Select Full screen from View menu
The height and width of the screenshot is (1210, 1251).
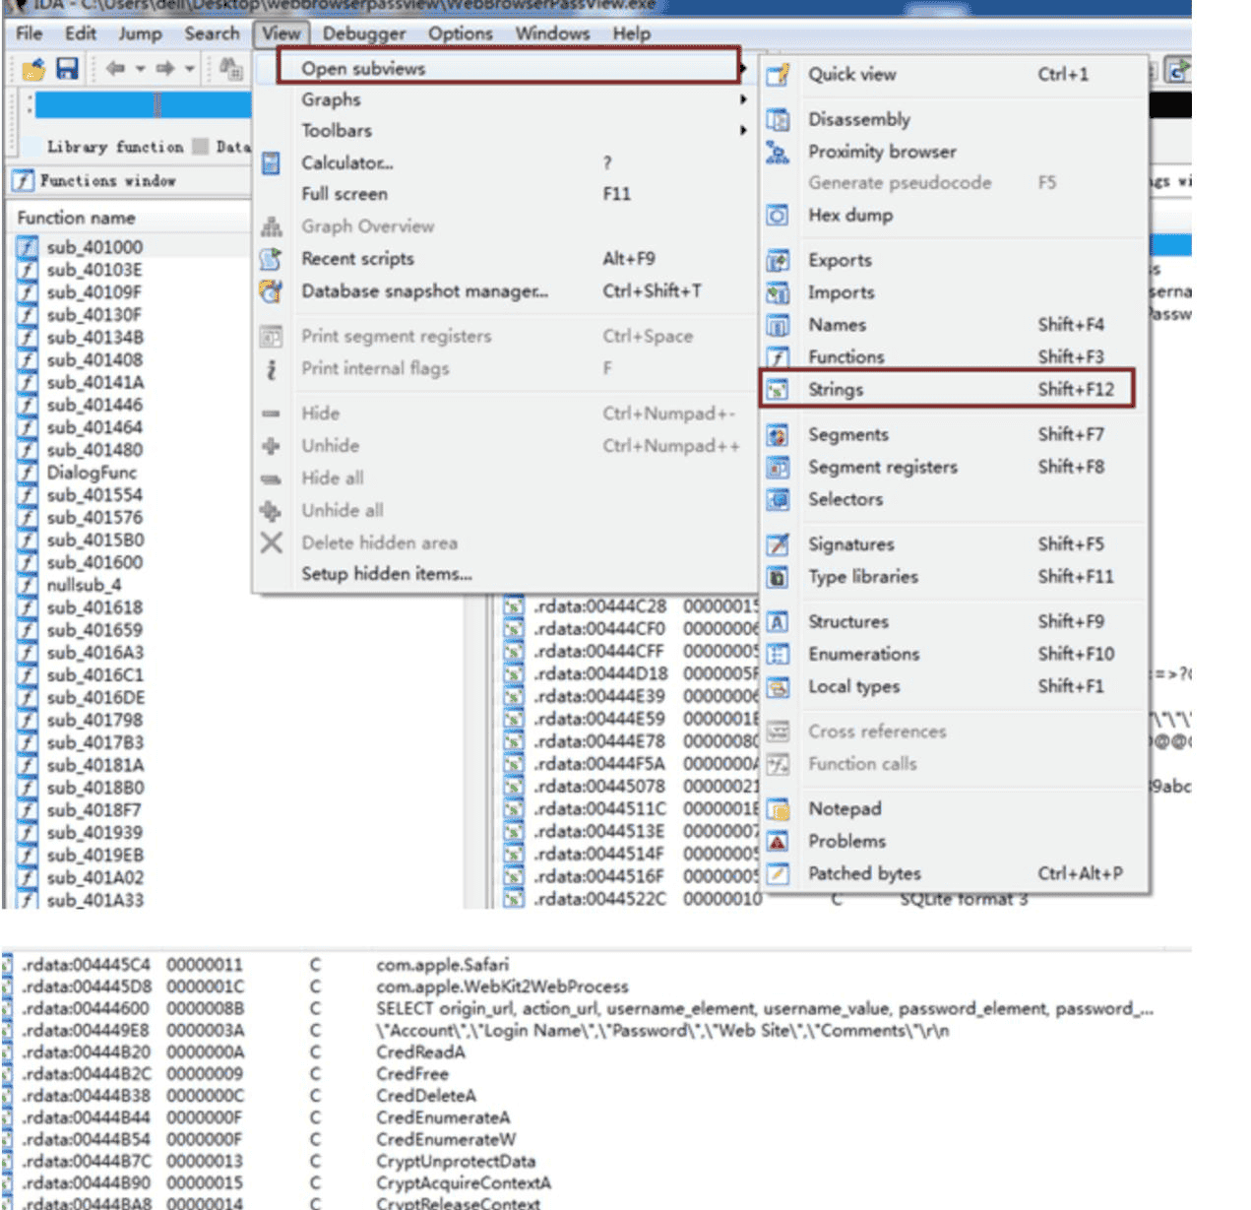click(x=344, y=194)
